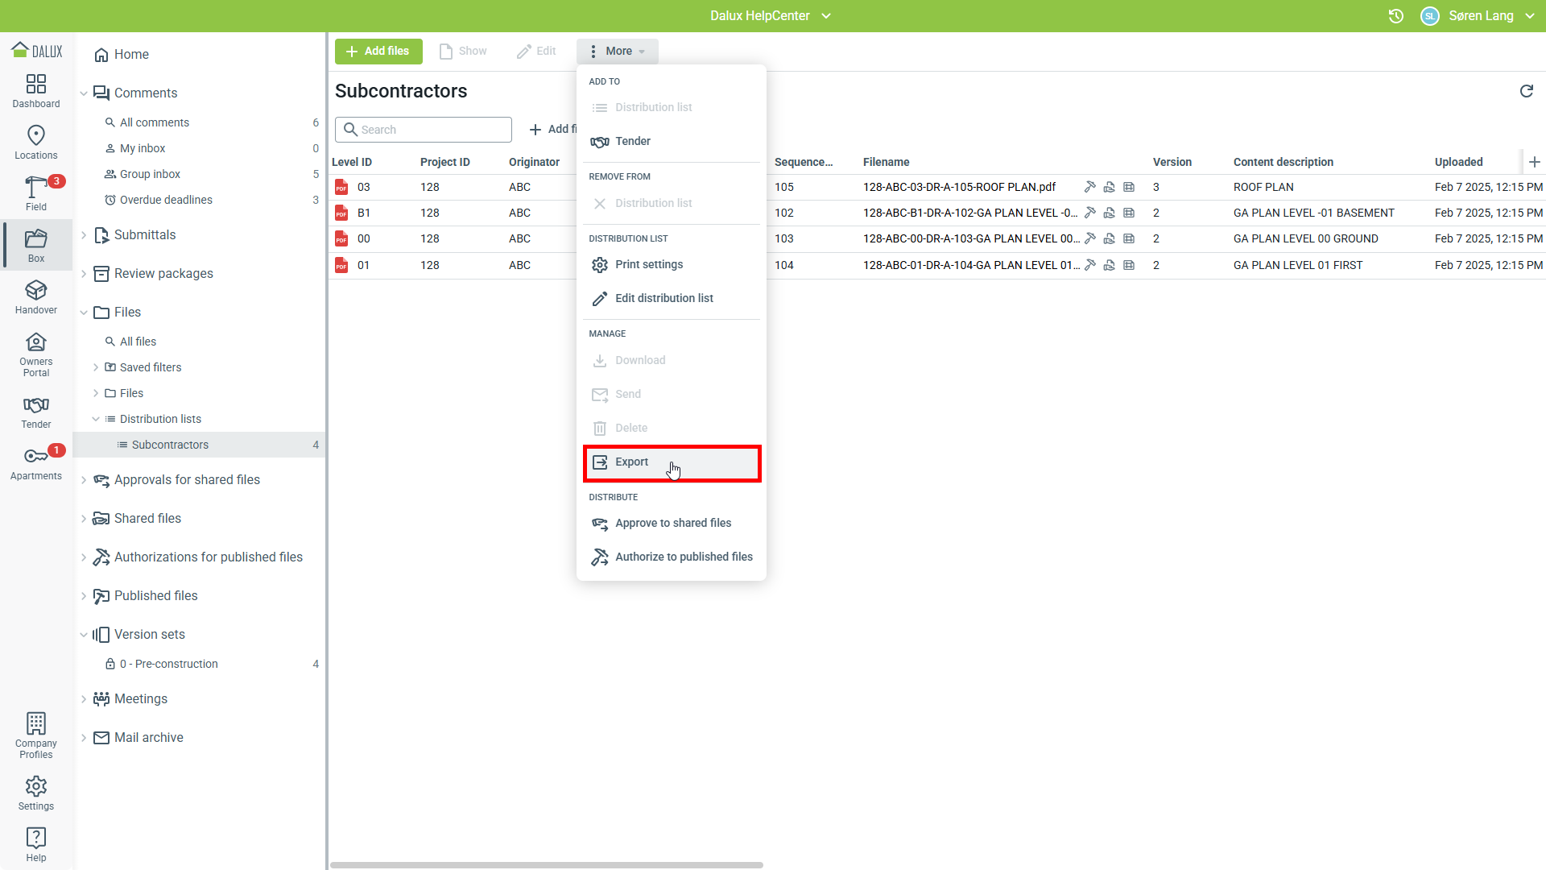The image size is (1546, 870).
Task: Open the Overdue deadlines link
Action: point(166,200)
